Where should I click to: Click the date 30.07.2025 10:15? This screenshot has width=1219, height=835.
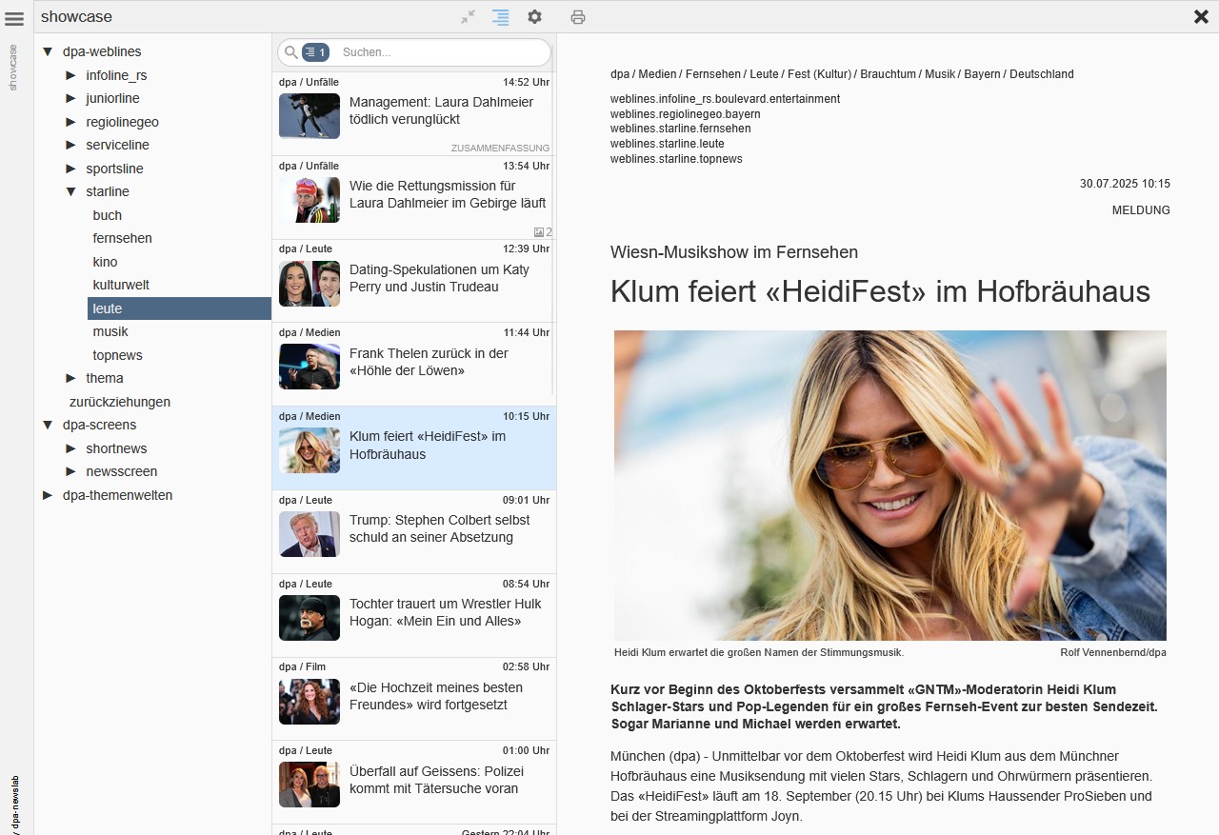point(1125,184)
